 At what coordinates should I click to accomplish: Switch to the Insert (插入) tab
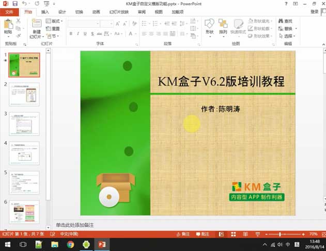coord(45,12)
